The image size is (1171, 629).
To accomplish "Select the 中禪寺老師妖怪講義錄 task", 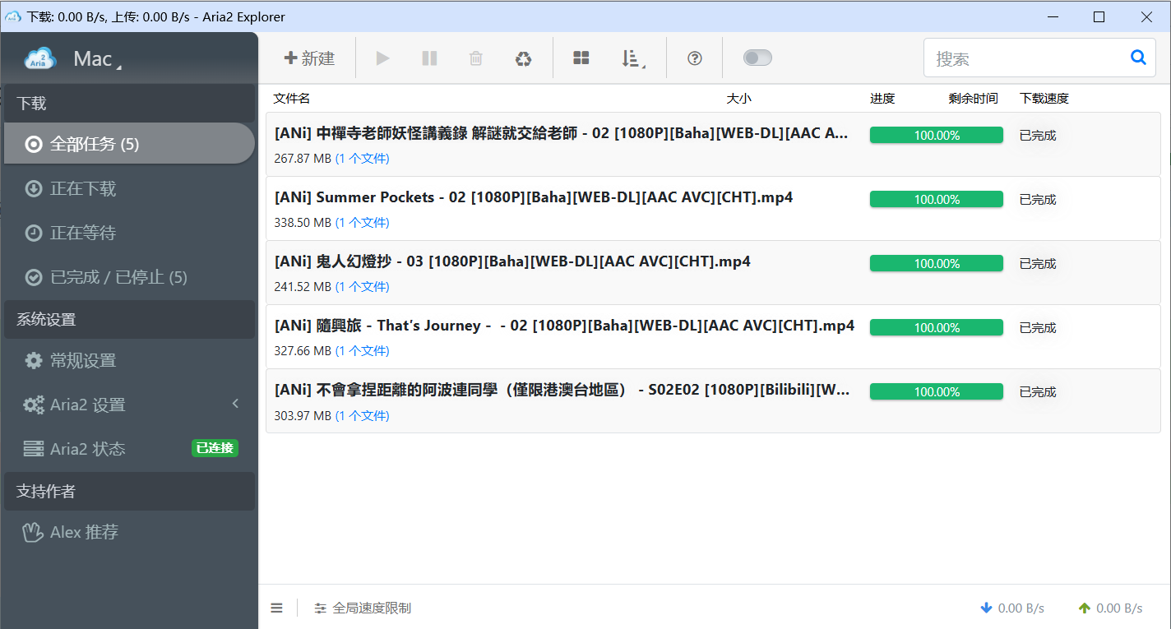I will [713, 145].
